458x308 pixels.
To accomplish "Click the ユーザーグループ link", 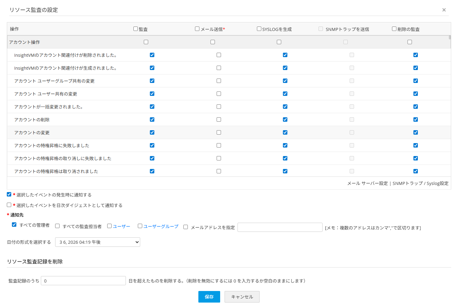I will point(161,226).
